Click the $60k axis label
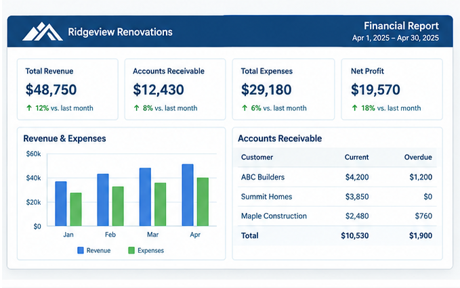This screenshot has height=288, width=460. [33, 153]
